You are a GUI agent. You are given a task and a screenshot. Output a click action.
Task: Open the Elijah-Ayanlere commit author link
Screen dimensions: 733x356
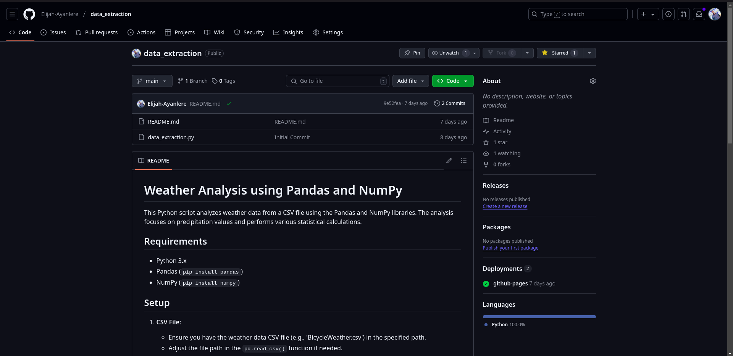(167, 104)
